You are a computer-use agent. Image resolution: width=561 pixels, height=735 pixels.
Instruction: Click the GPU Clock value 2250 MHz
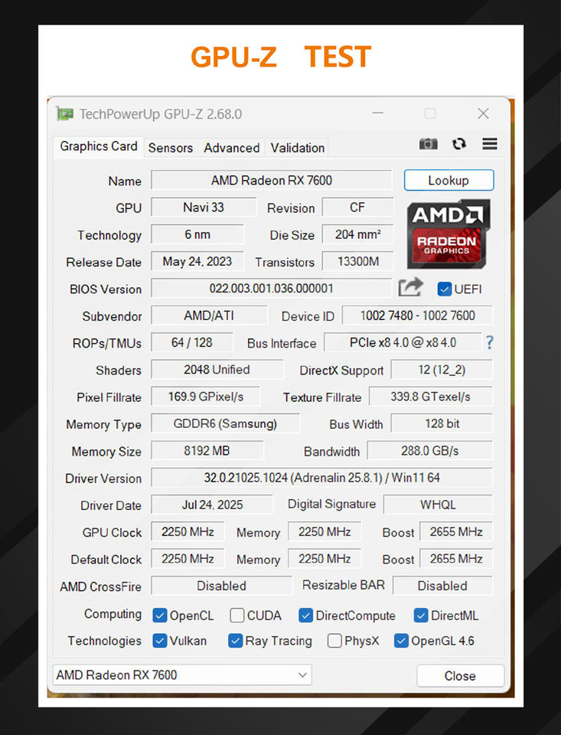[188, 532]
